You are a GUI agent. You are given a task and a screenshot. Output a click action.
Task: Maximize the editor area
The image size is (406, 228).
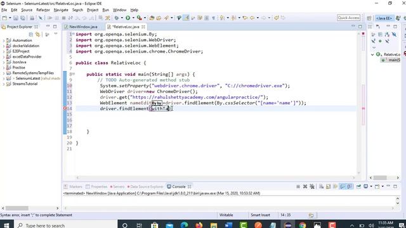pos(360,27)
